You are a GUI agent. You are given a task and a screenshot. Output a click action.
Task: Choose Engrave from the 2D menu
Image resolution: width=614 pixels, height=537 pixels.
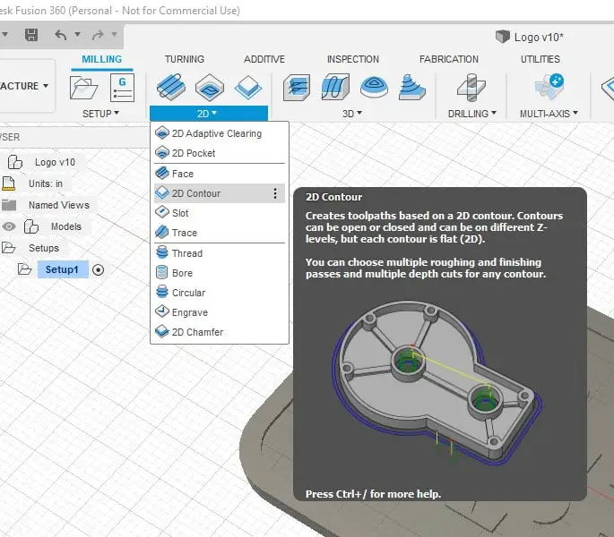[x=220, y=312]
